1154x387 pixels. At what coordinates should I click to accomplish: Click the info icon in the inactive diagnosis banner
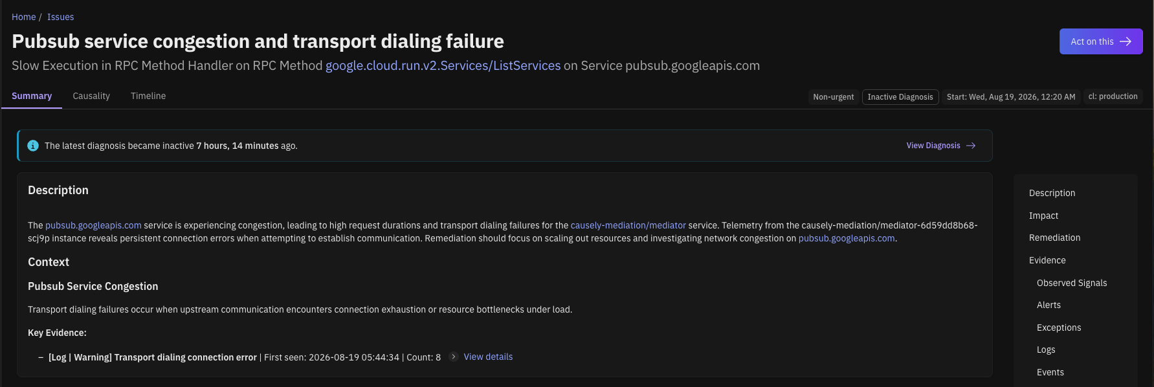(x=33, y=146)
